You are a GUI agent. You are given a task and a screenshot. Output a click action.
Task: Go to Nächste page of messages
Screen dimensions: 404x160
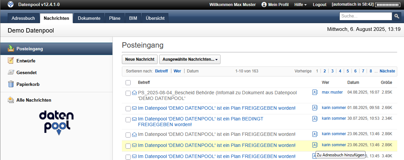click(x=387, y=71)
